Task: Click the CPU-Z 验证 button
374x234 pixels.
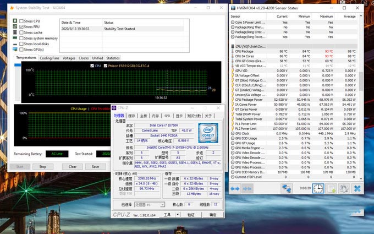Action: click(191, 215)
